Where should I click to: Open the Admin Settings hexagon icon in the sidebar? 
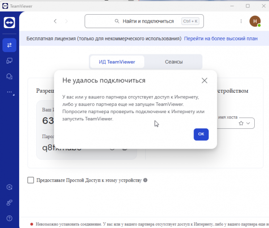[9, 187]
